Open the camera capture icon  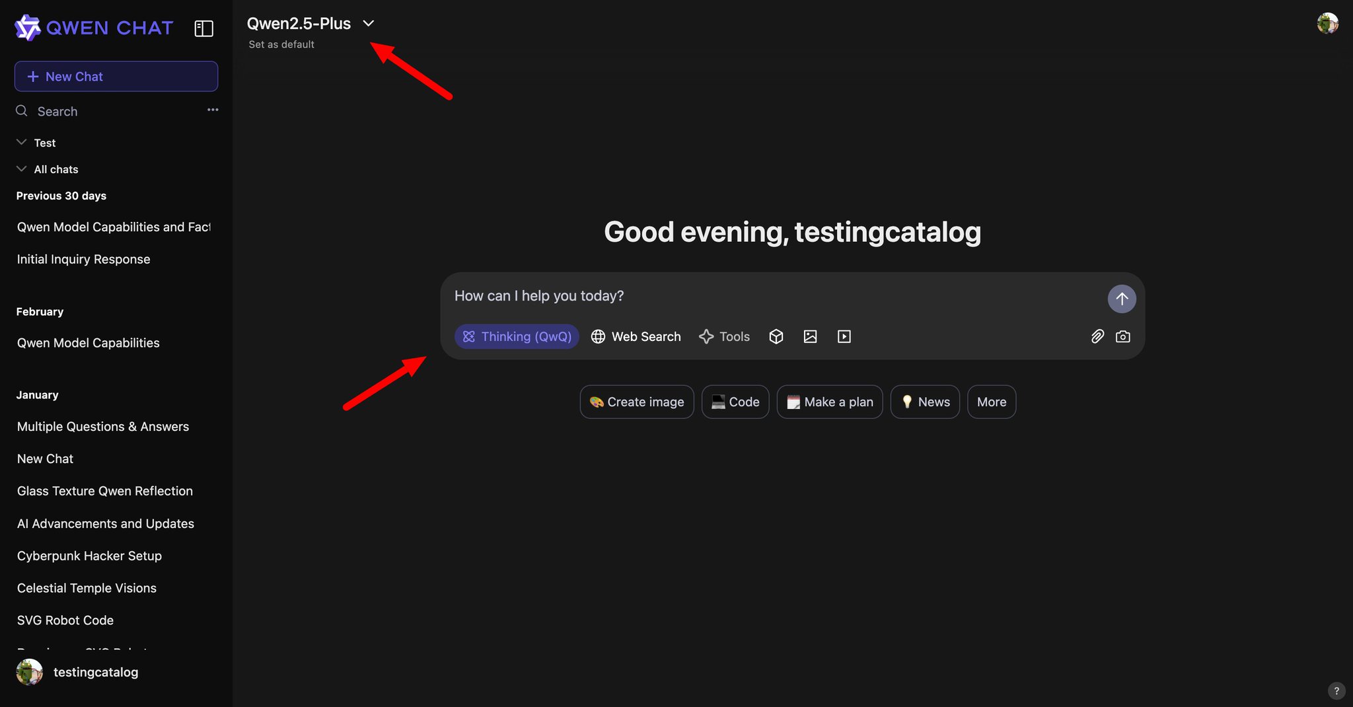[x=1122, y=336]
